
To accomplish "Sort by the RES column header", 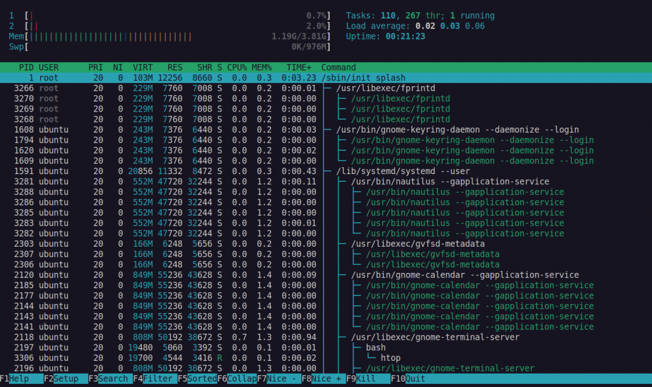I will (x=174, y=68).
